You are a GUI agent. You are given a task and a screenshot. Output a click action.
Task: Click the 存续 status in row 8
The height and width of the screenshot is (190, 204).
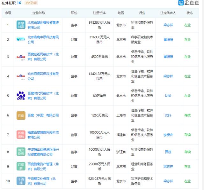tap(187, 152)
